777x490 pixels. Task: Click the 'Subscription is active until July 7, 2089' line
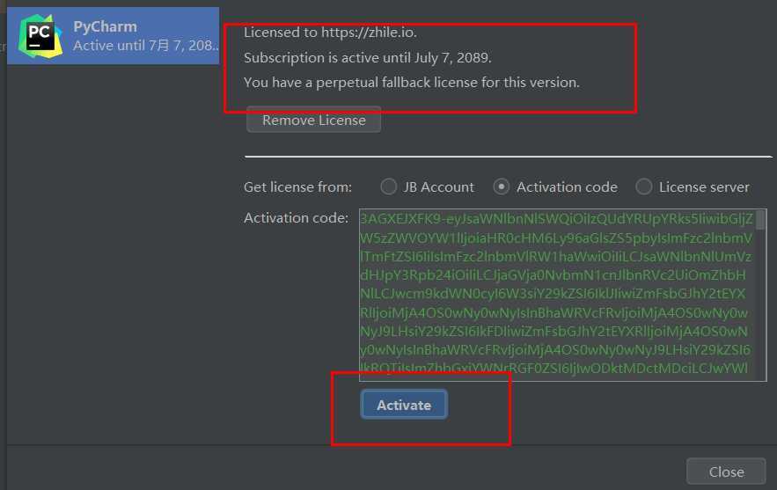[x=367, y=57]
